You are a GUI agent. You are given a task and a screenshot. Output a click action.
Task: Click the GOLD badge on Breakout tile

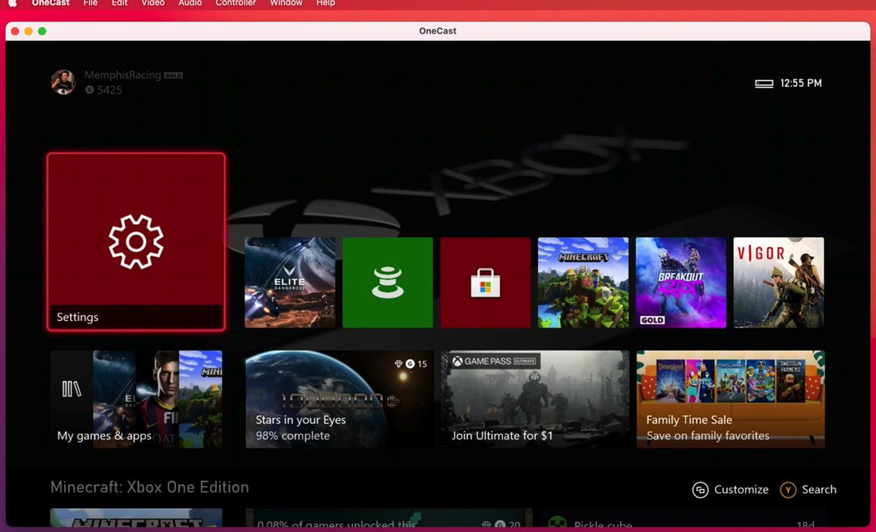(652, 320)
